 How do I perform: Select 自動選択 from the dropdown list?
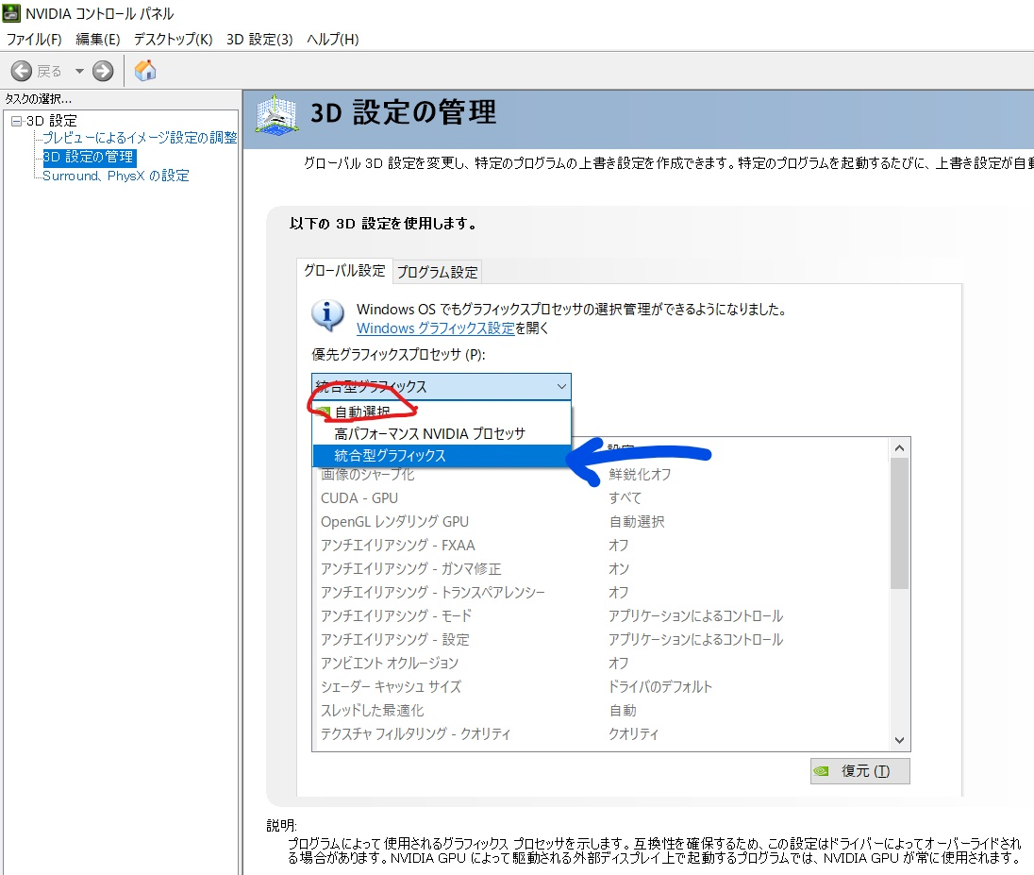coord(362,412)
